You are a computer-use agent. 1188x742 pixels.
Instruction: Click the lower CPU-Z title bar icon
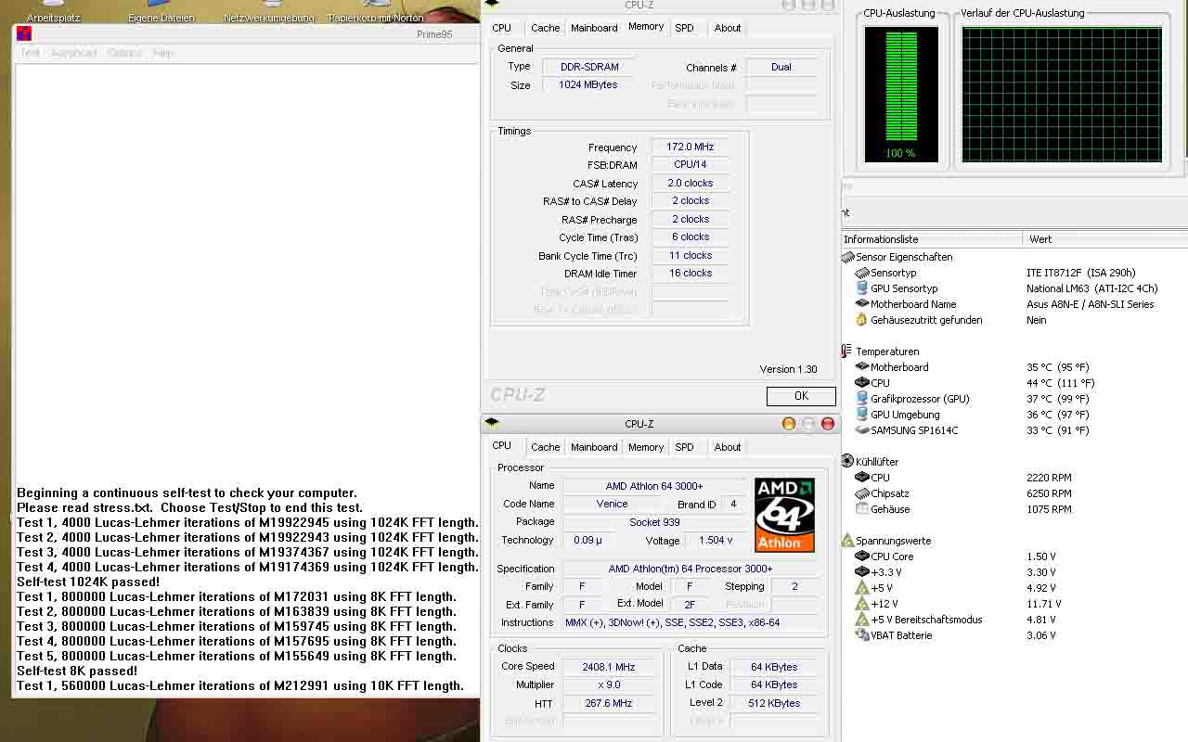(x=492, y=423)
